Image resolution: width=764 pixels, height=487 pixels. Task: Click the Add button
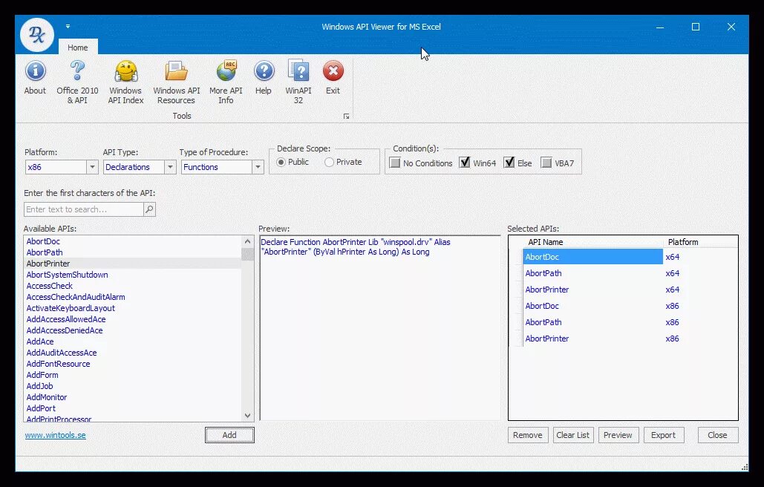click(229, 435)
